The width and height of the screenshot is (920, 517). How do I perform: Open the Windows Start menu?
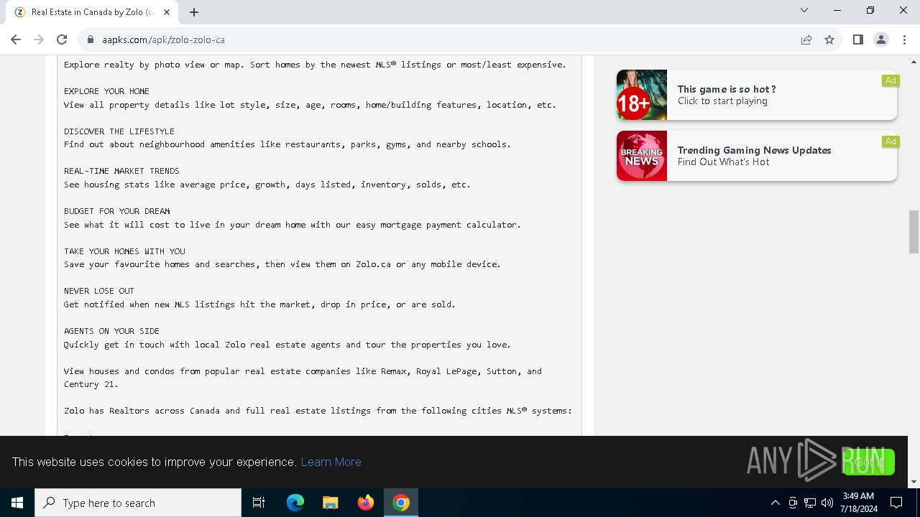(17, 503)
